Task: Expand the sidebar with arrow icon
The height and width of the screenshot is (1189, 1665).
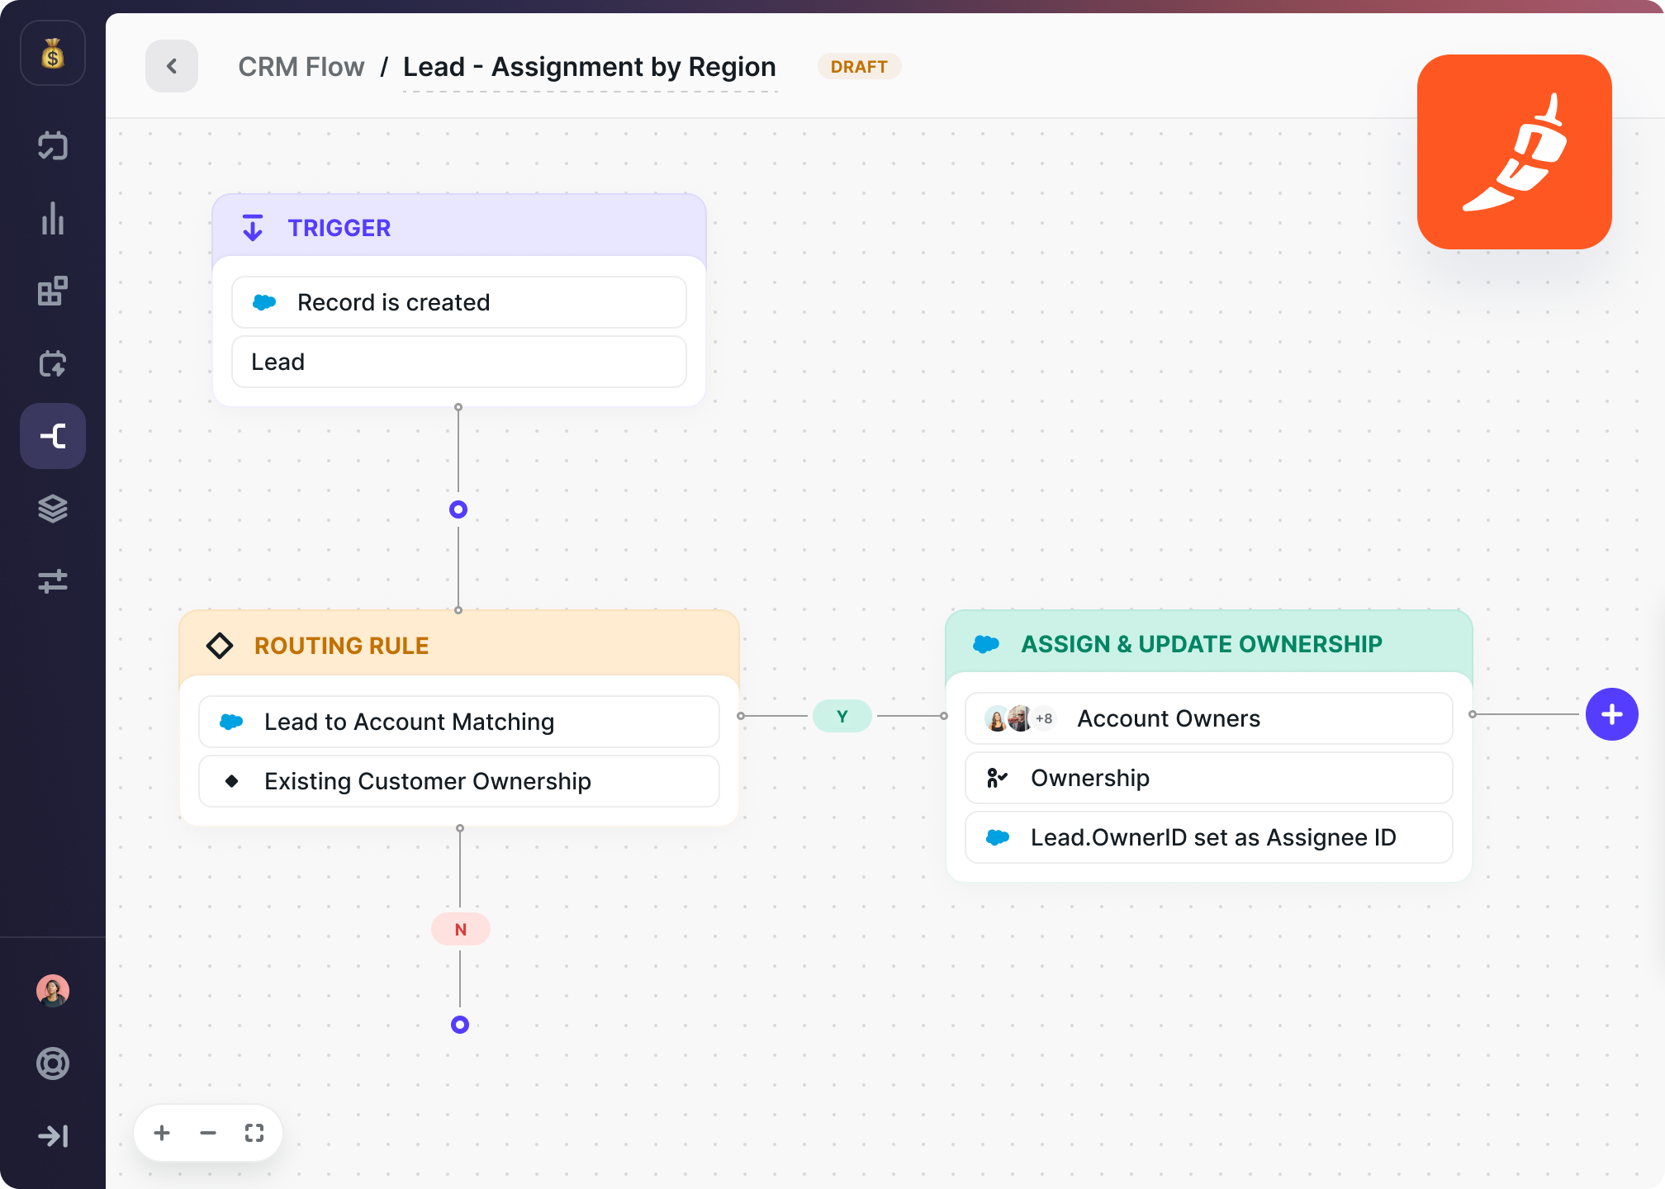Action: click(53, 1136)
